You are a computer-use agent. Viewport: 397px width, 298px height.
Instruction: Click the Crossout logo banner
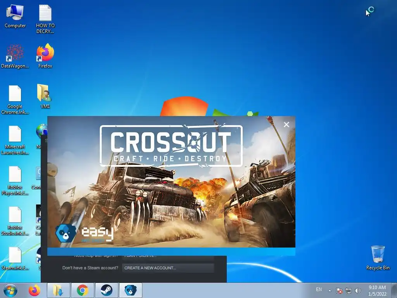[x=171, y=146]
